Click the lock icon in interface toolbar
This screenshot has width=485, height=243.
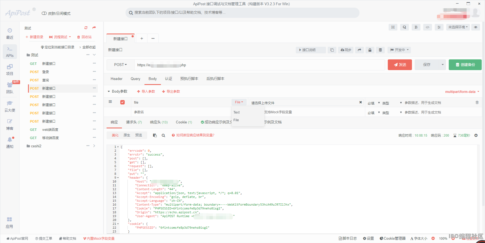[x=370, y=50]
